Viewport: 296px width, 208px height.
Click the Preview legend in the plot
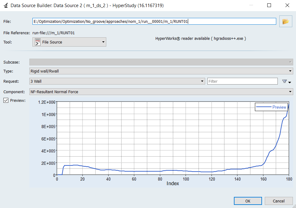click(271, 107)
